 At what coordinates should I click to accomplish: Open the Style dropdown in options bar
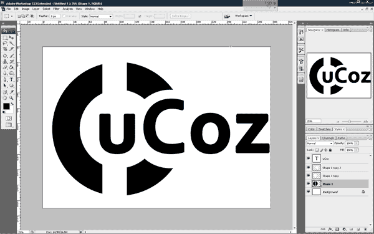click(x=101, y=16)
